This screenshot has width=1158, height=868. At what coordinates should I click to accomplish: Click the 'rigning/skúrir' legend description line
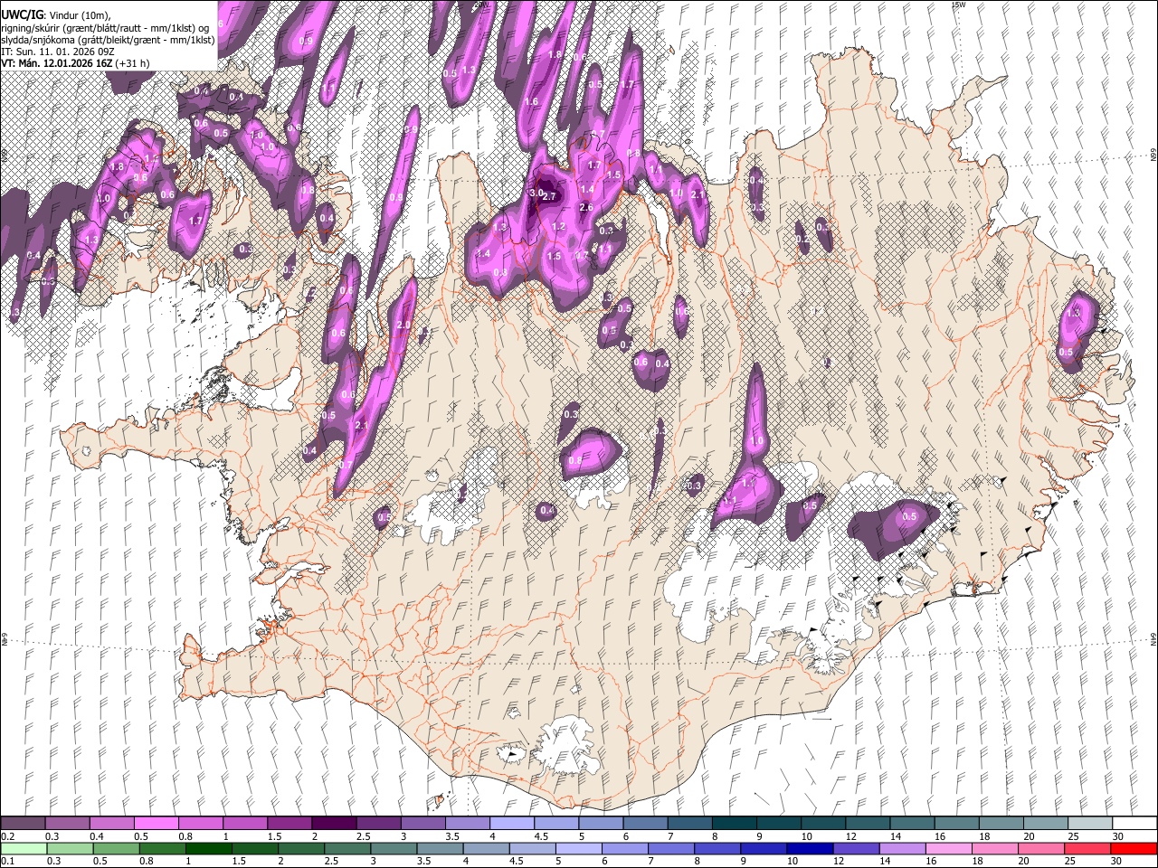(106, 28)
